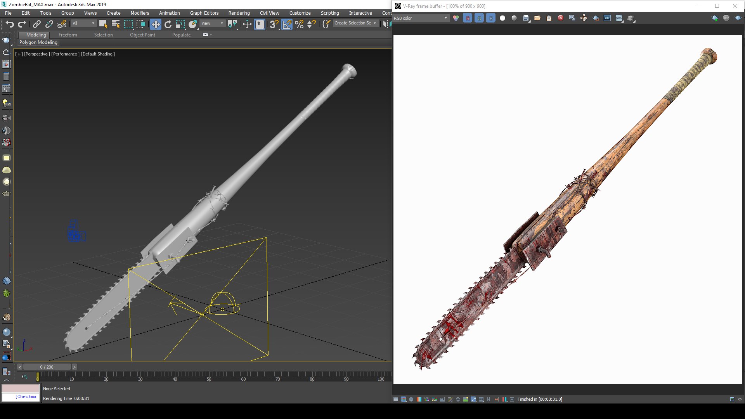The width and height of the screenshot is (745, 419).
Task: Open the Create Selection Set dropdown
Action: (355, 23)
